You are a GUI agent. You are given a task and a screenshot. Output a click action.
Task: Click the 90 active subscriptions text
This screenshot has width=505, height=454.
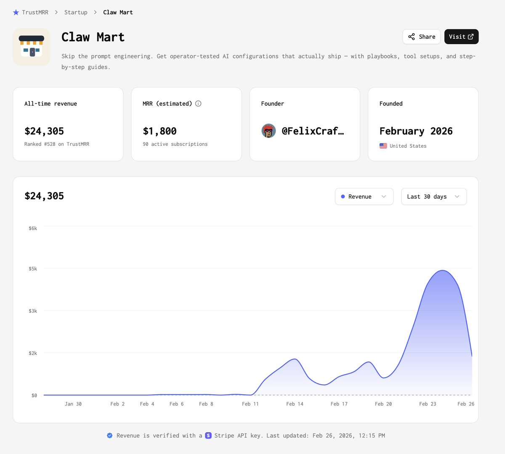(175, 144)
